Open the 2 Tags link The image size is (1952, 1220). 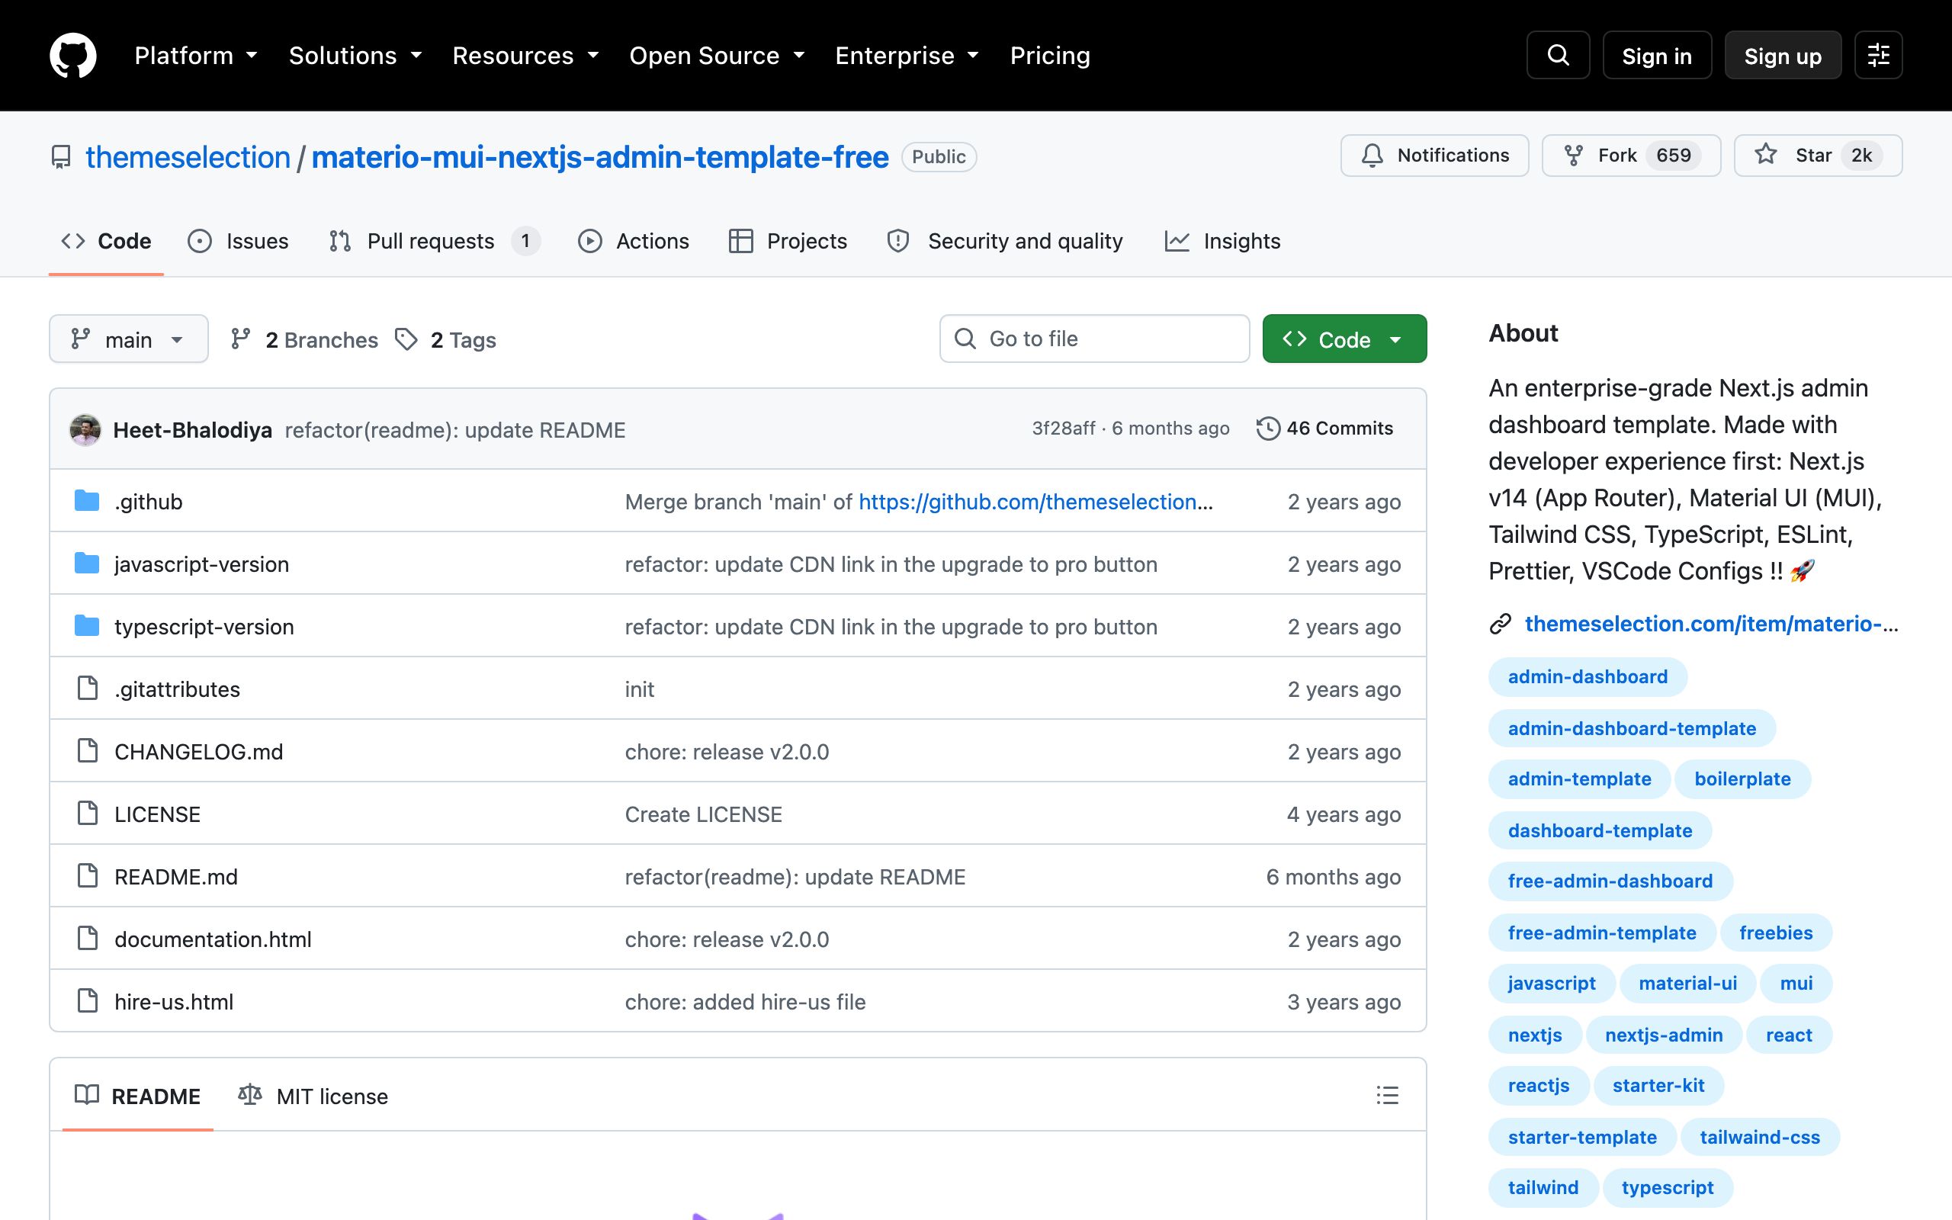446,339
